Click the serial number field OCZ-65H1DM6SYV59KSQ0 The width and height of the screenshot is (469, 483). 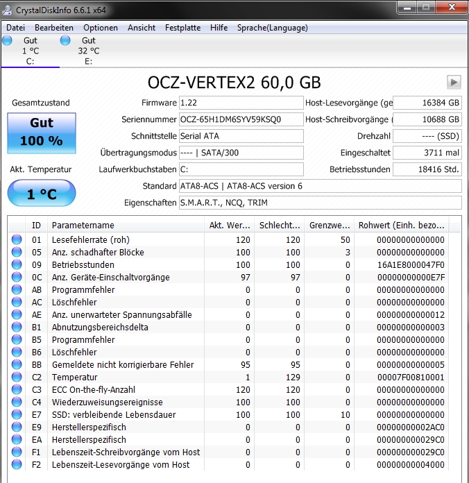pyautogui.click(x=241, y=119)
